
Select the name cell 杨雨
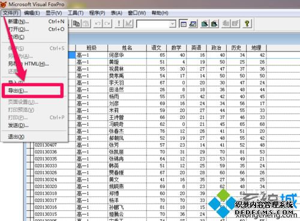pos(127,96)
